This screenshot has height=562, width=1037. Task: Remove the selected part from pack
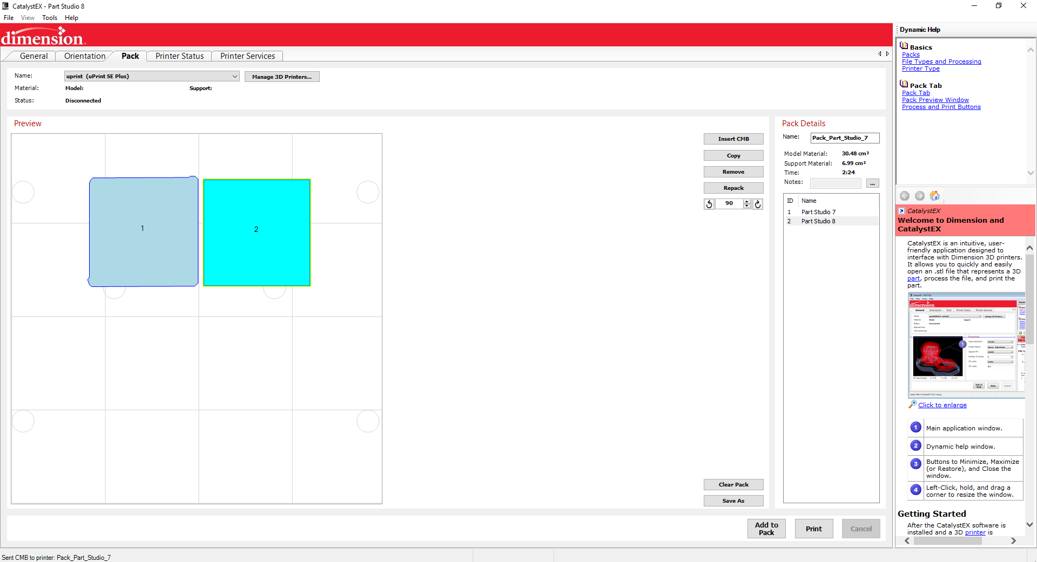point(733,172)
